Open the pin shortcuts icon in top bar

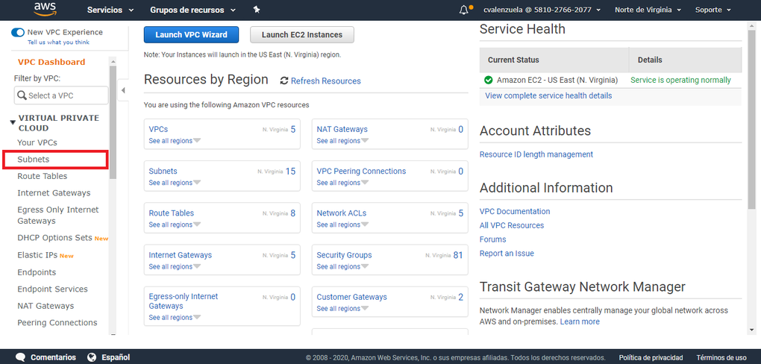(x=257, y=10)
